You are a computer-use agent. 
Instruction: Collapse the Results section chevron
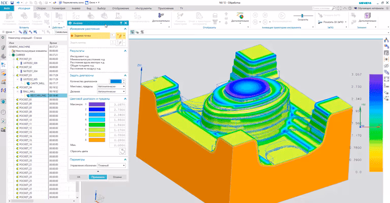pos(125,51)
